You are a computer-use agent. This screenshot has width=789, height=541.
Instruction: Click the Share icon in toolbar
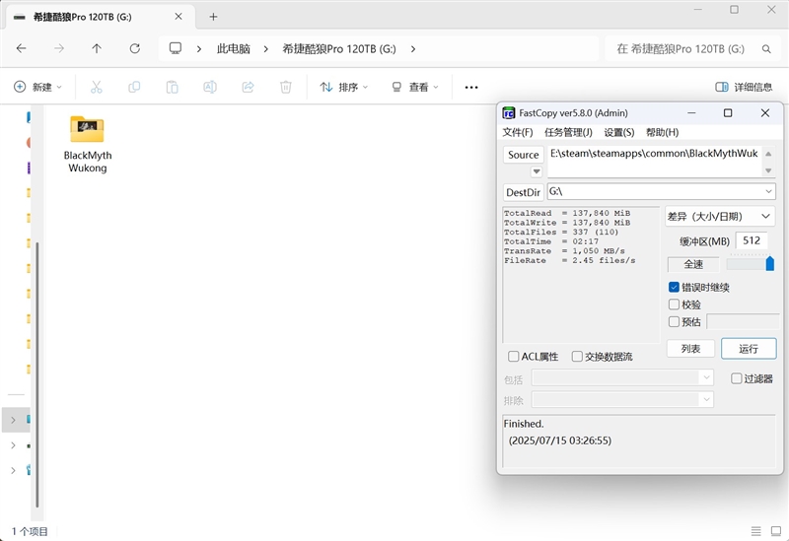coord(248,87)
